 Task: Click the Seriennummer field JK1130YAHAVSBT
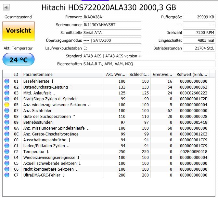pyautogui.click(x=112, y=25)
